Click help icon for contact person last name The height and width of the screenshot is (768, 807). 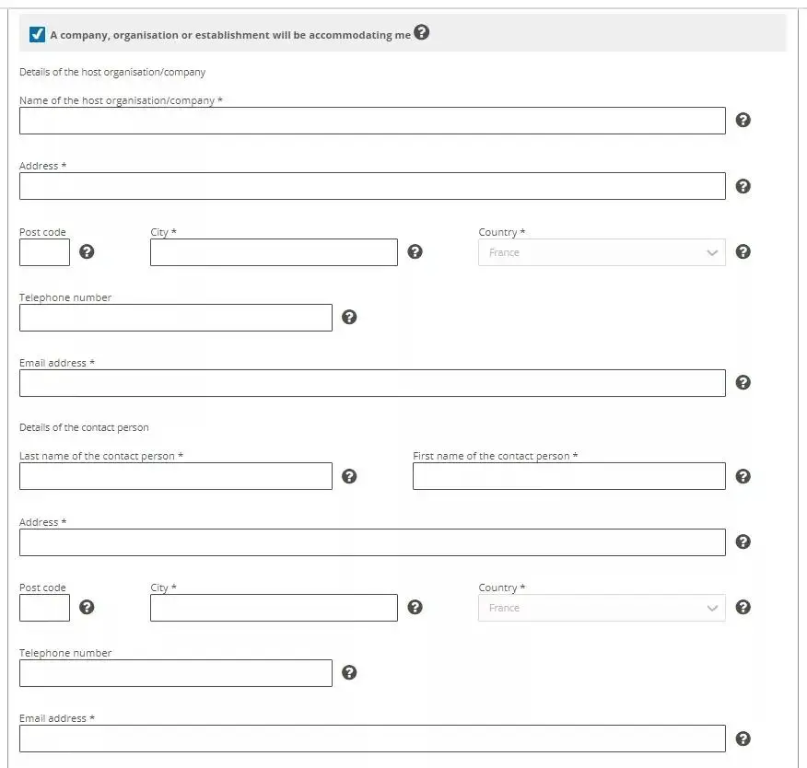coord(349,476)
